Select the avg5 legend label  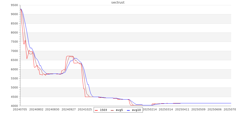coord(119,110)
